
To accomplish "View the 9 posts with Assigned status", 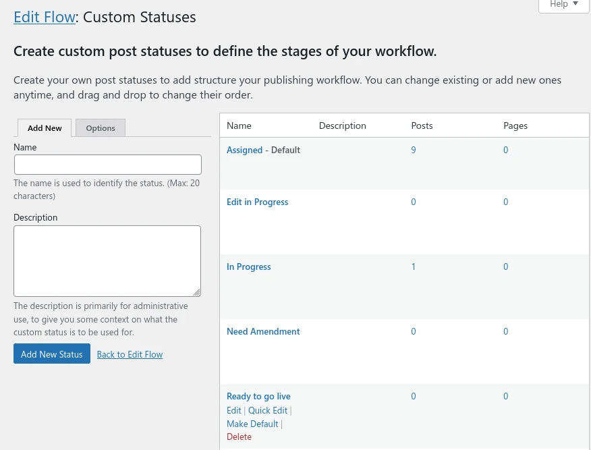I will click(x=413, y=149).
